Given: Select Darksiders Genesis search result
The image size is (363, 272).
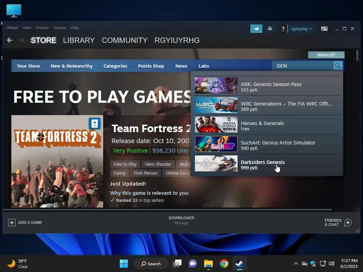Looking at the screenshot, I should [x=267, y=164].
